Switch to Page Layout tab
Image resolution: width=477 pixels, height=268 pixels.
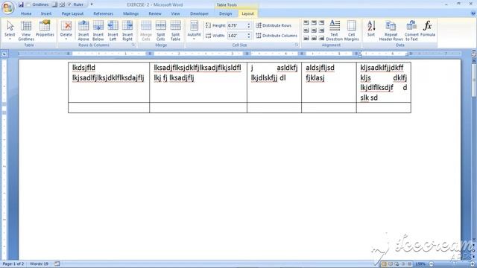tap(72, 13)
